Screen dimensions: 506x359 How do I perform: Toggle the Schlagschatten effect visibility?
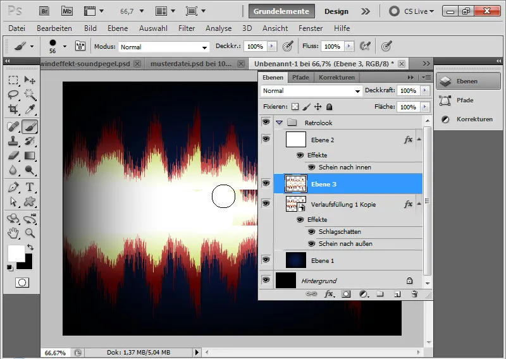pos(311,232)
